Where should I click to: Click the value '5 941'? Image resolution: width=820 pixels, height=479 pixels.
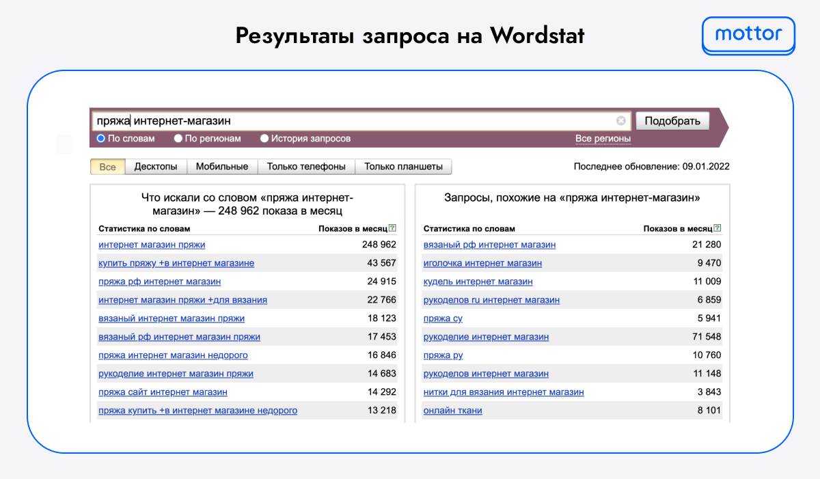[710, 318]
